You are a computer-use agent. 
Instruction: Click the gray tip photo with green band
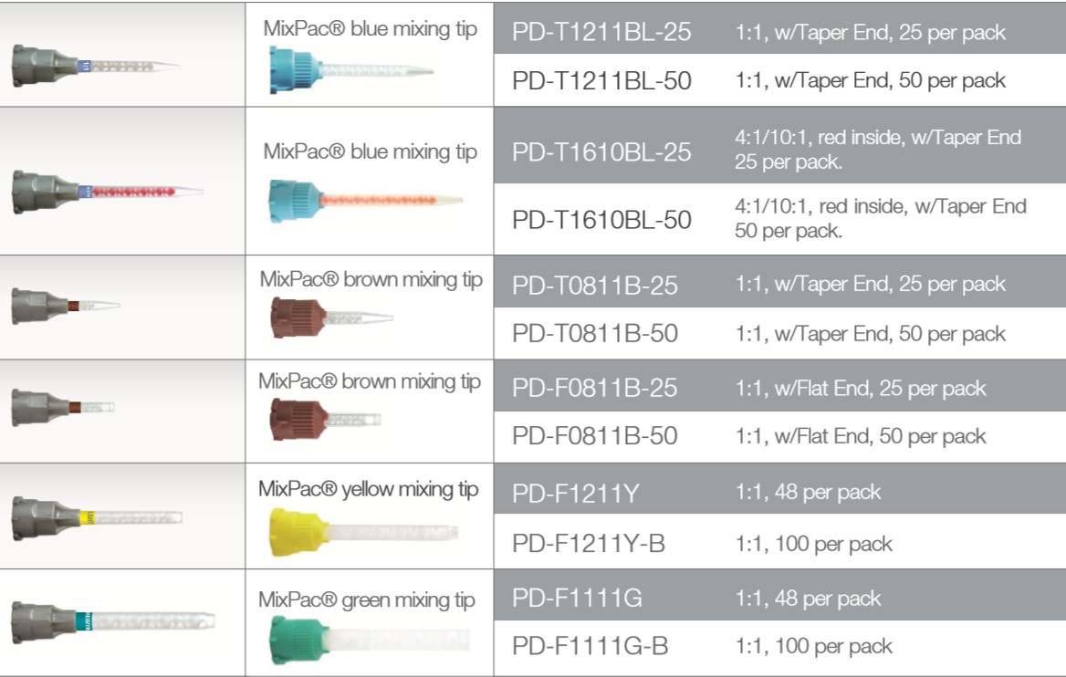(113, 621)
